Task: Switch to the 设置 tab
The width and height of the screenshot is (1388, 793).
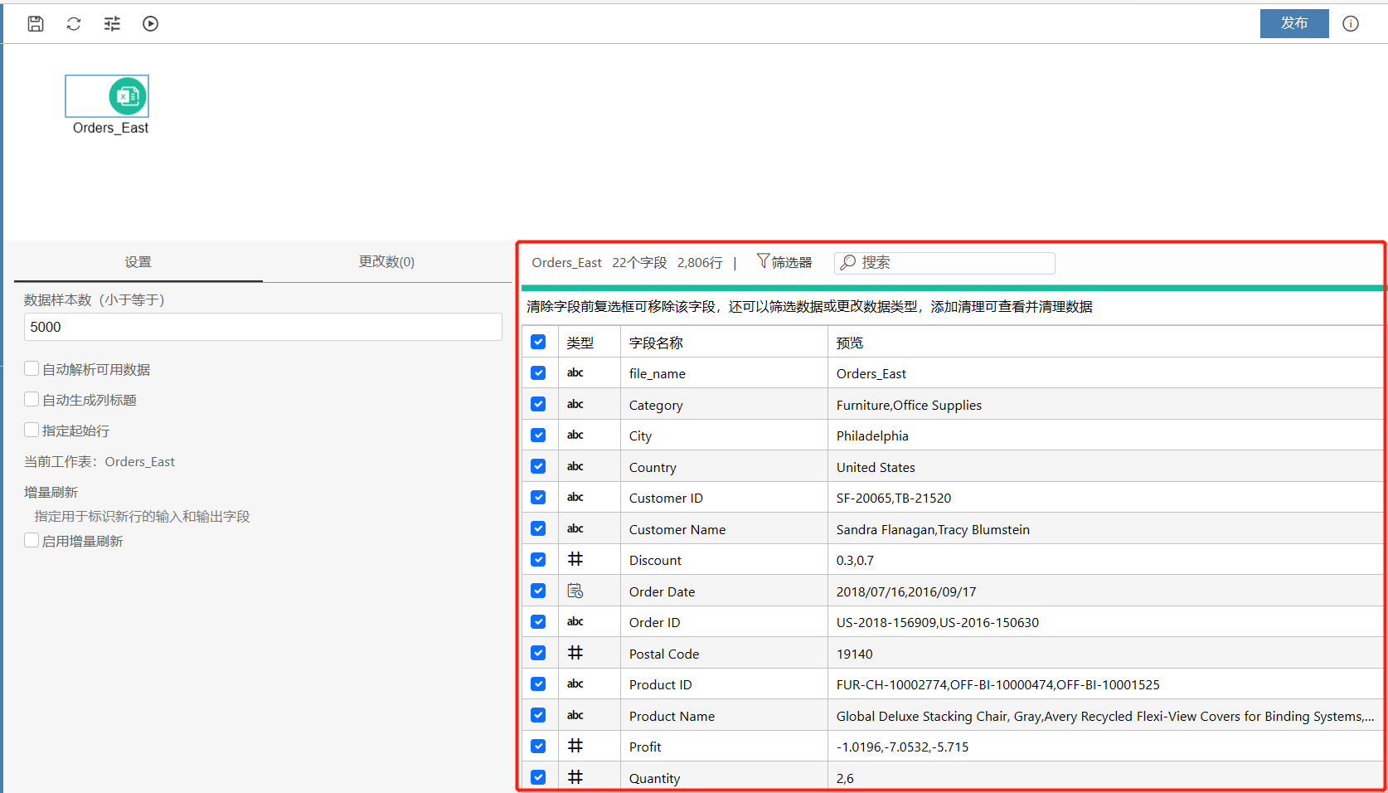Action: (x=138, y=262)
